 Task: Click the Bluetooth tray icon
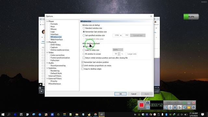pos(166,114)
